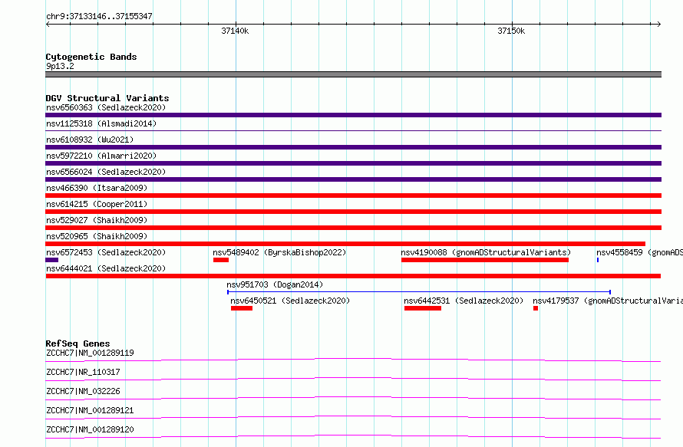Click the red bar under nsv529027
Screen dimensions: 683x447
tap(353, 228)
